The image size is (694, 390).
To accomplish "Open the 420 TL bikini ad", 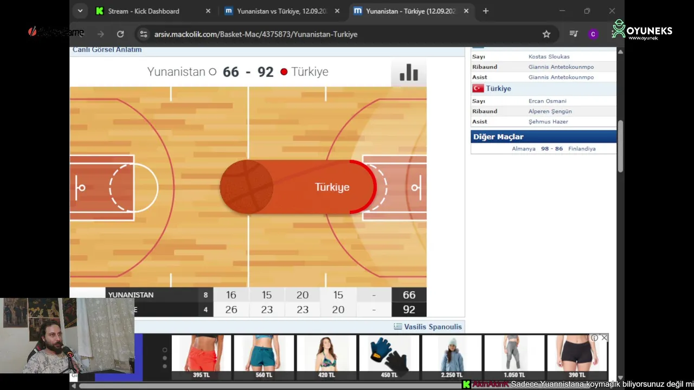I will click(x=326, y=356).
